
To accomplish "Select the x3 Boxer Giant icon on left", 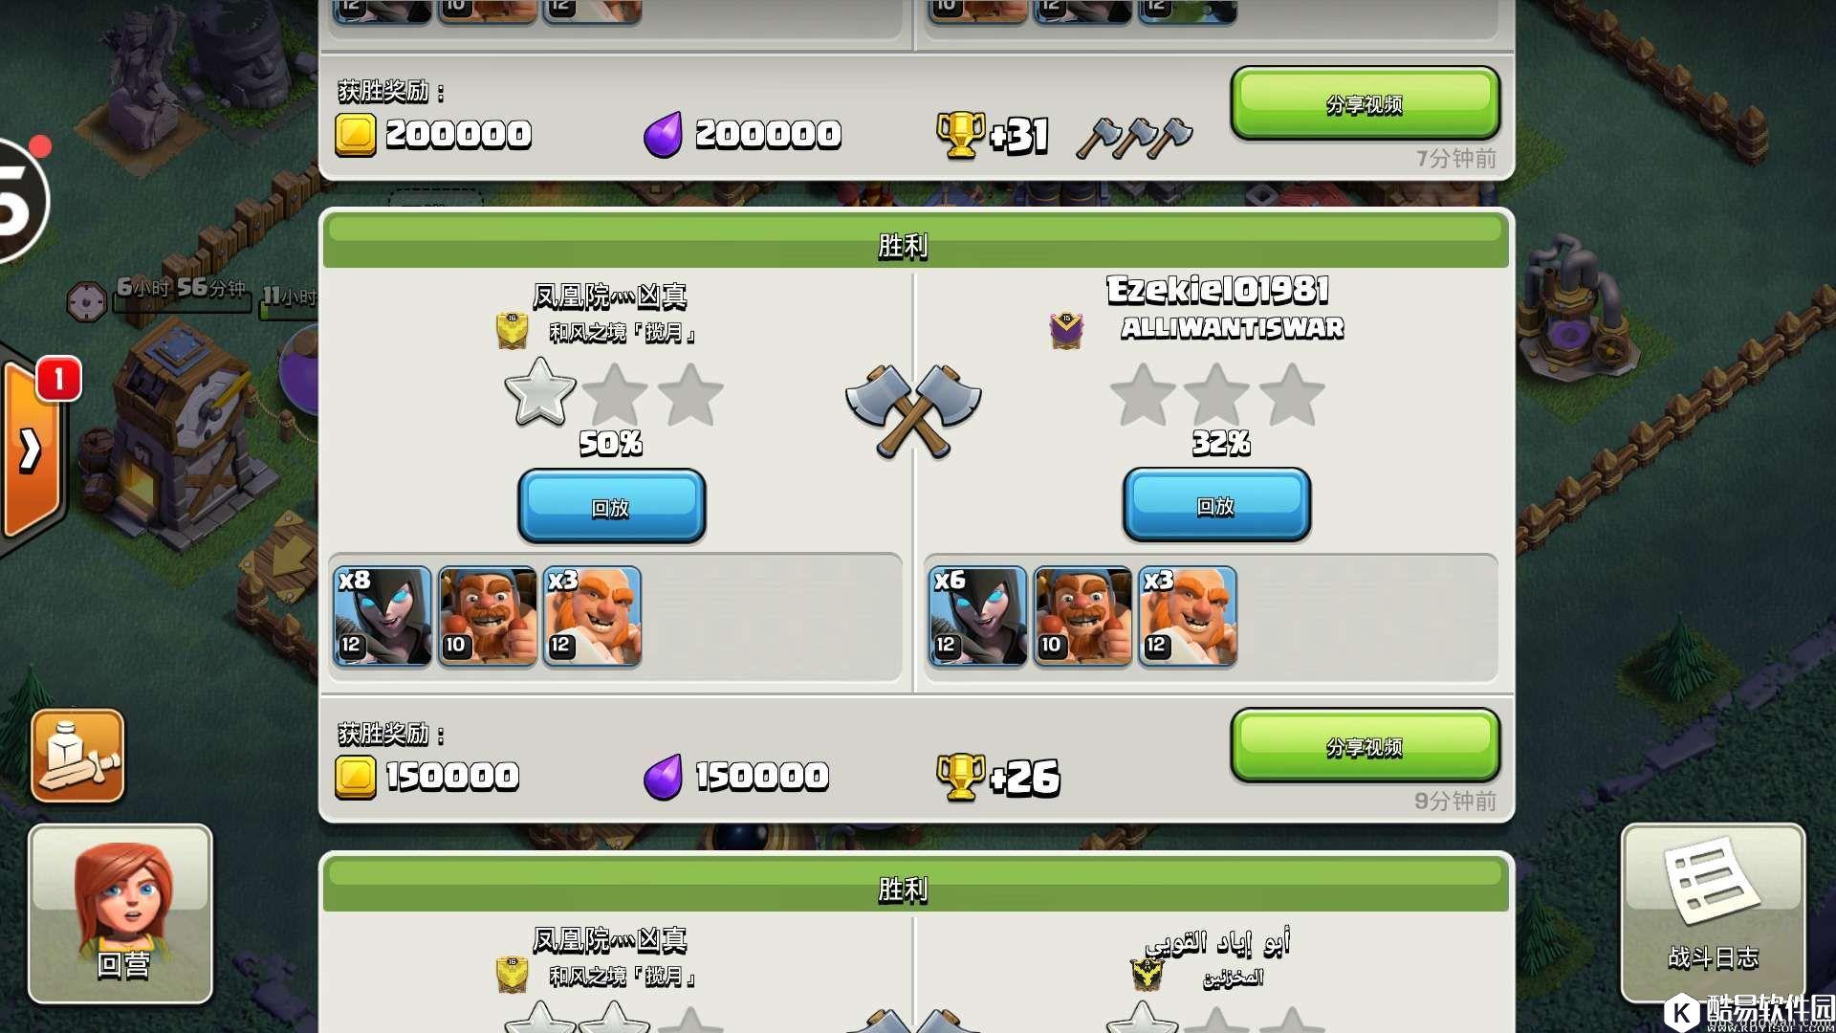I will pyautogui.click(x=593, y=616).
